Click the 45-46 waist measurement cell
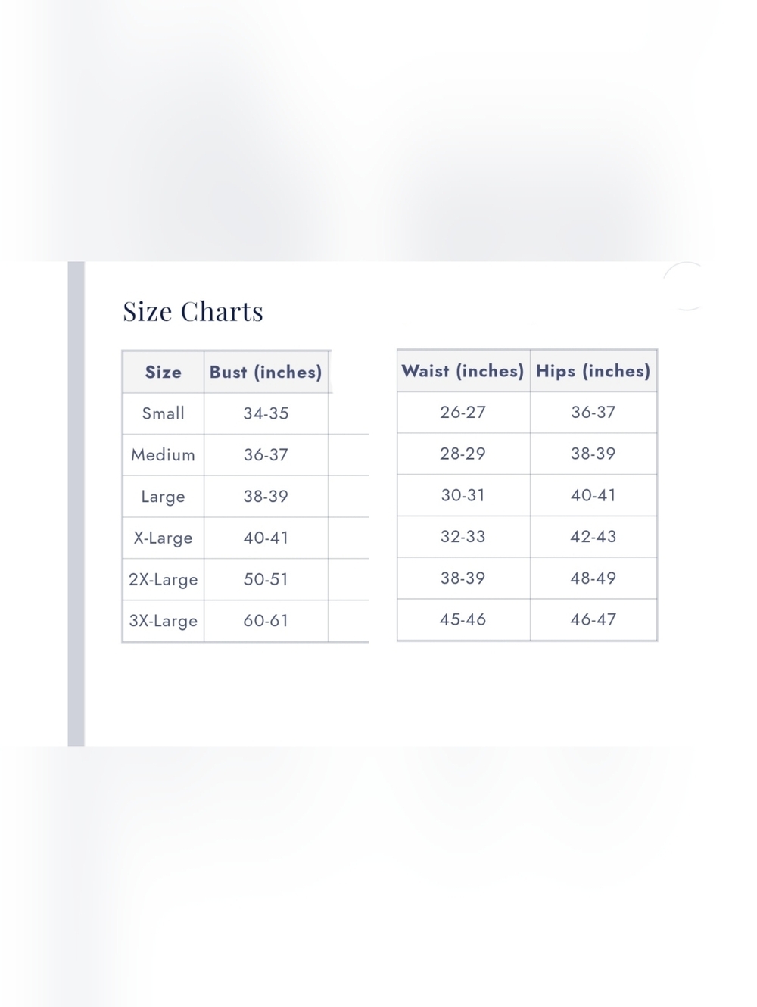Viewport: 757px width, 1007px height. (x=463, y=619)
